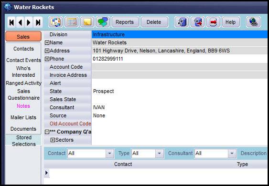Image resolution: width=269 pixels, height=186 pixels.
Task: Open the Contact Events tab
Action: [x=23, y=60]
